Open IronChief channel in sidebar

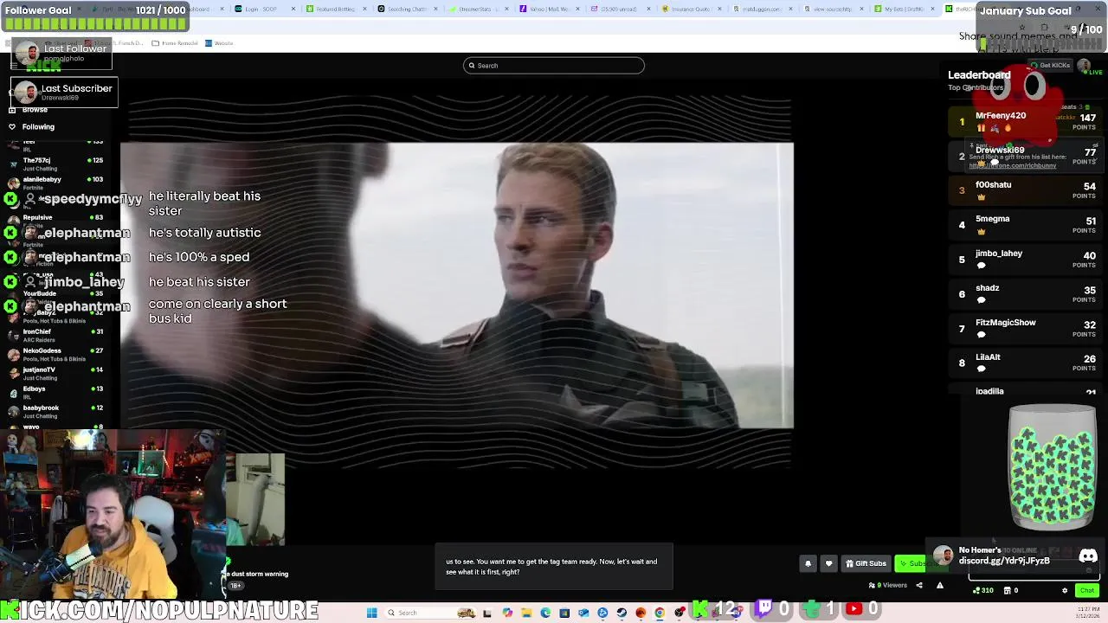(x=54, y=335)
